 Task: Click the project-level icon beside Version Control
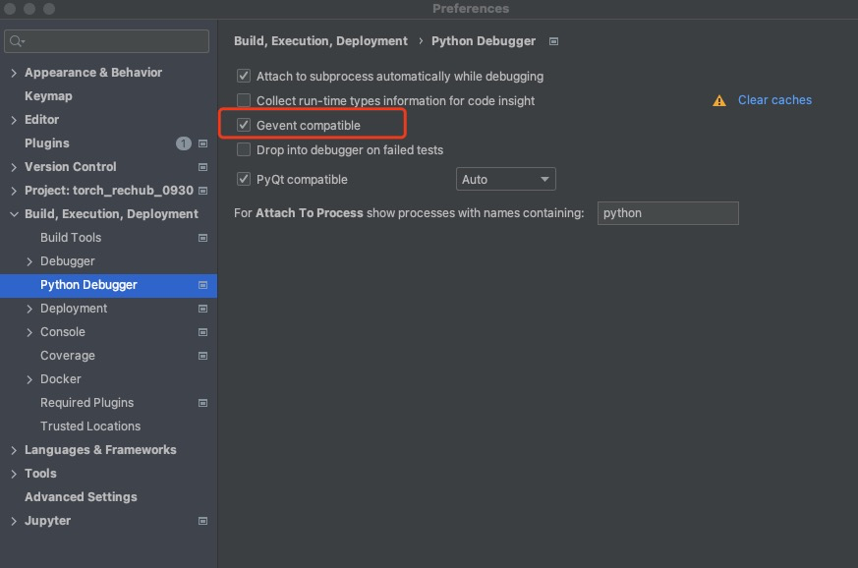[x=202, y=167]
